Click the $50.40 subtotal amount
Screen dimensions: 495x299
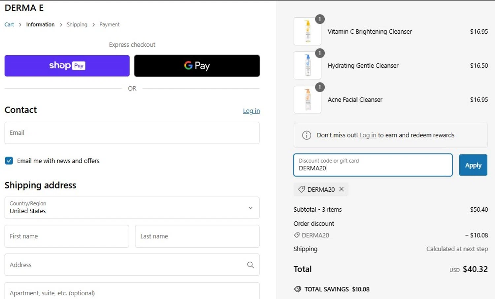[x=479, y=209]
